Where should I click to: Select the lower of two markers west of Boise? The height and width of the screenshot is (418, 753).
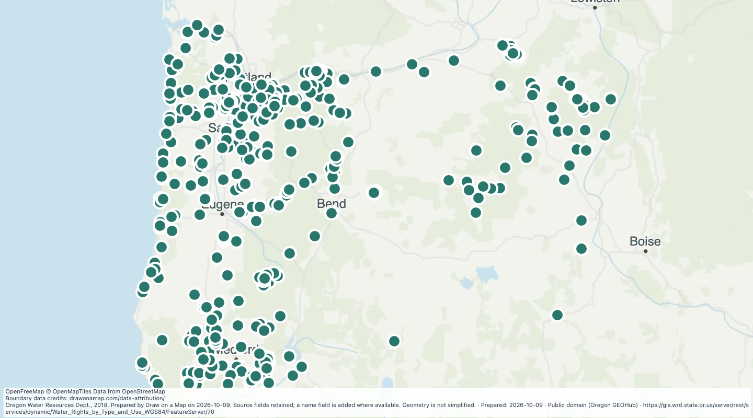581,249
